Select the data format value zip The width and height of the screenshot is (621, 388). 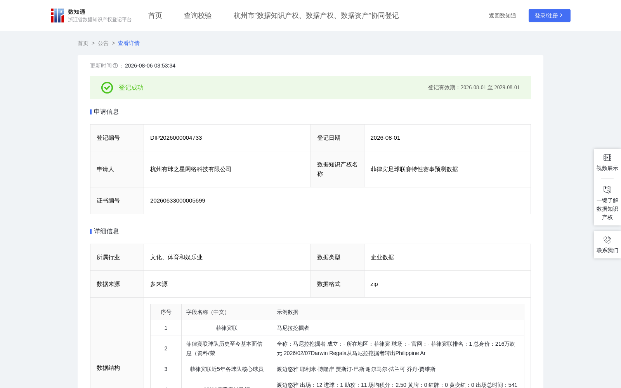pyautogui.click(x=374, y=284)
